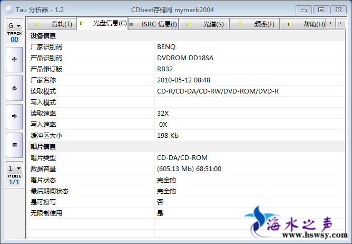
Task: Open the 帮助(H) tab
Action: (x=302, y=24)
